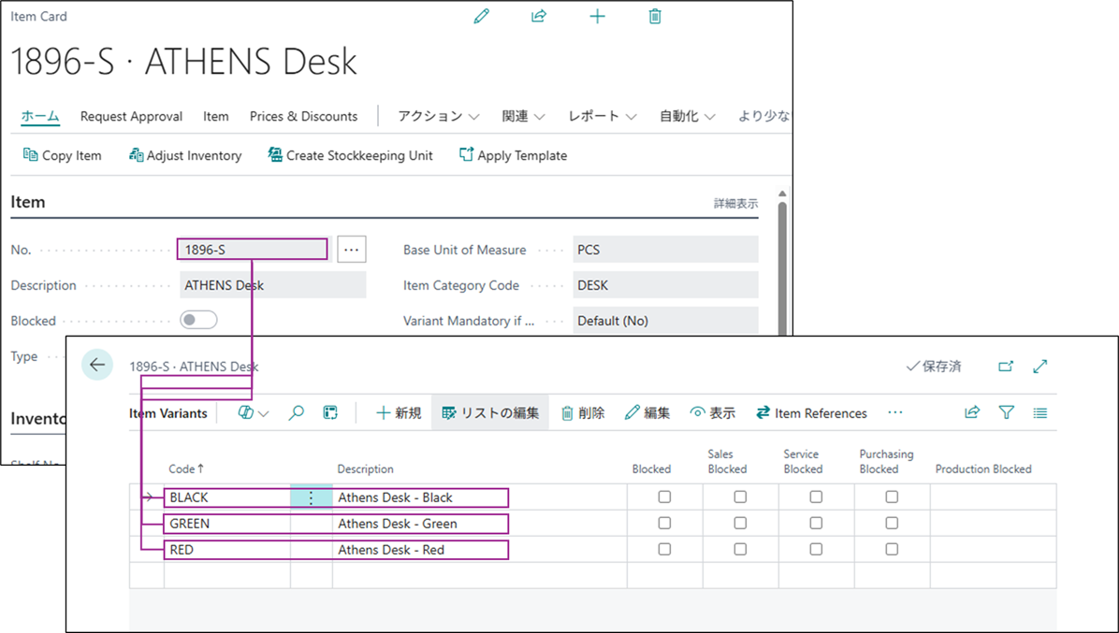Open the Prices & Discounts tab
The image size is (1119, 633).
click(303, 116)
